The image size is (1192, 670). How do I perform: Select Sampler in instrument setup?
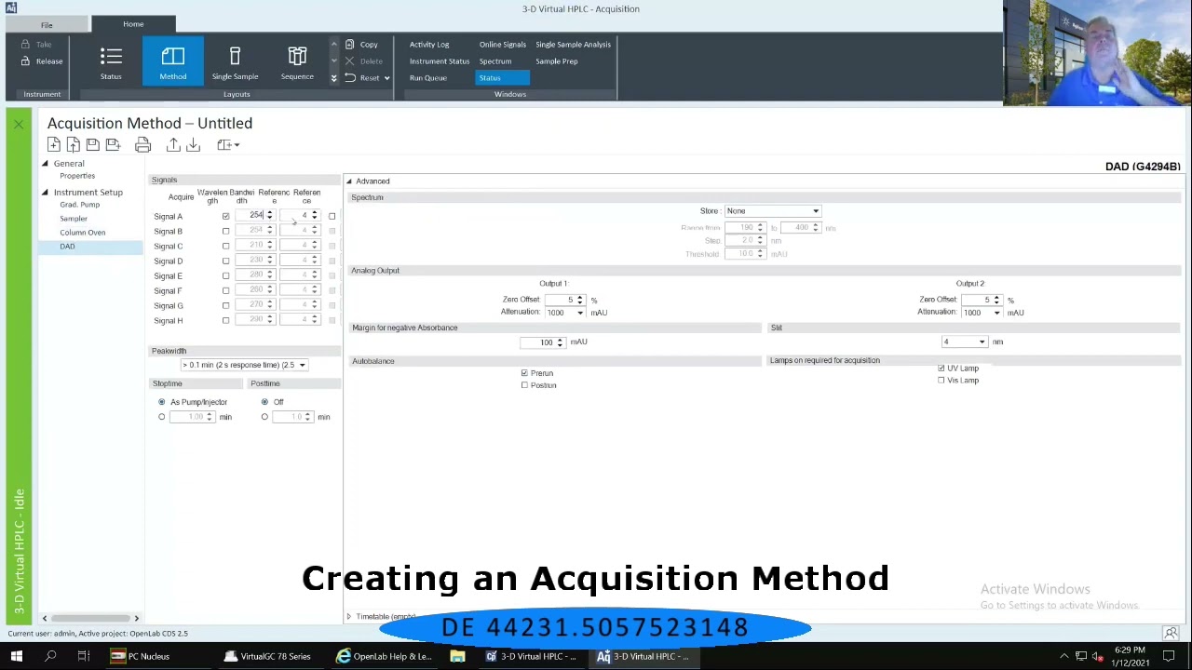pos(74,219)
